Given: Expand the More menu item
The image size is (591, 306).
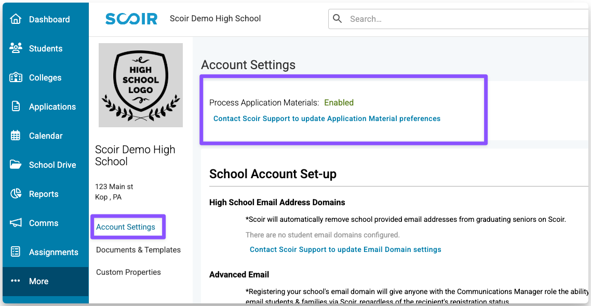Looking at the screenshot, I should pos(46,281).
